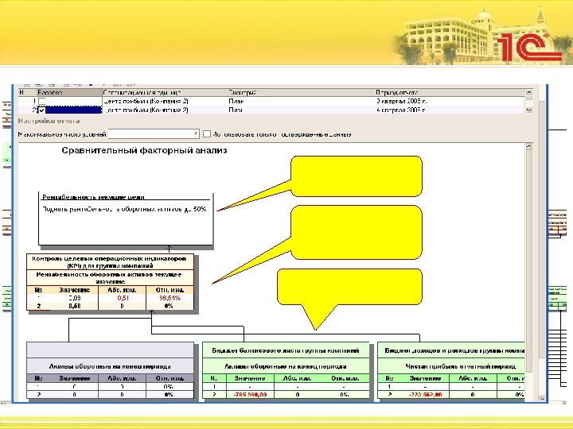
Task: Click the 'Сценарий' column header
Action: 302,93
